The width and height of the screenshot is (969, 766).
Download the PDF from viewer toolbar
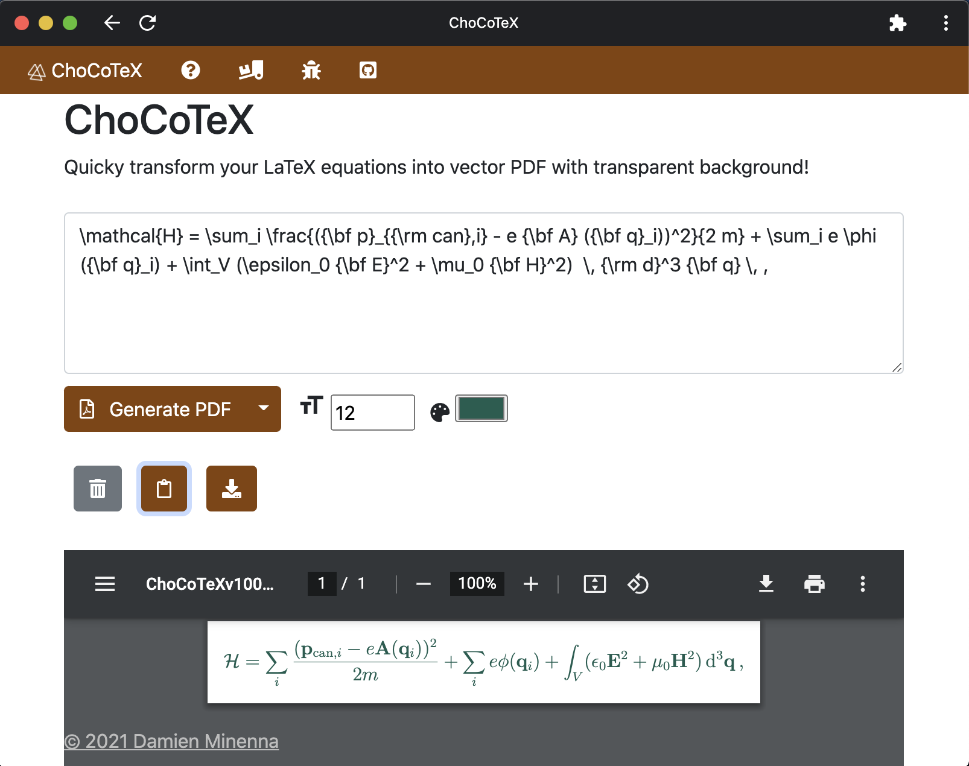(766, 584)
